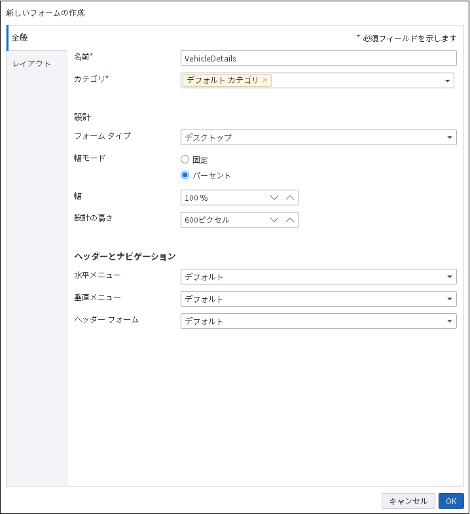Select the パーセント width mode radio button
Image resolution: width=470 pixels, height=514 pixels.
coord(185,175)
